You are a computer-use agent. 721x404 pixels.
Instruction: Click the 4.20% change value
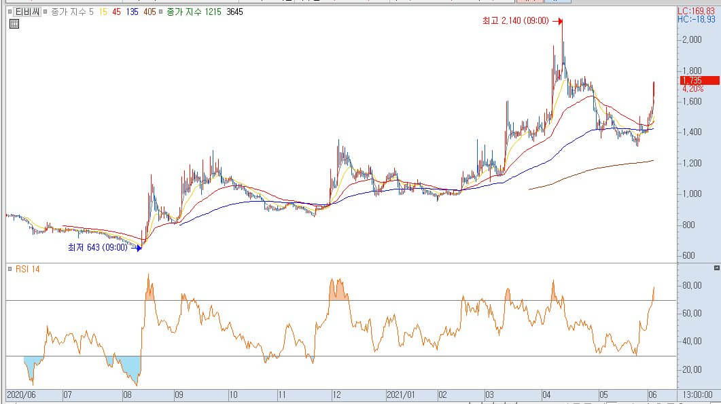click(692, 88)
